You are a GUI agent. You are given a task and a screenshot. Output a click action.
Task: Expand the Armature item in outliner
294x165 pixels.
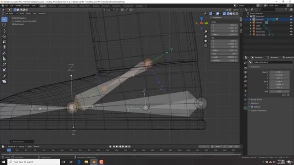pos(251,19)
